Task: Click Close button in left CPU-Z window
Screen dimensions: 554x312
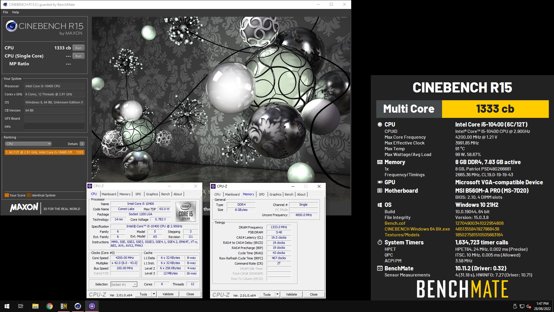Action: 190,294
